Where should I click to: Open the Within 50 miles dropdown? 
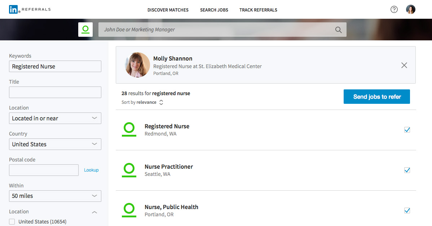[x=55, y=196]
